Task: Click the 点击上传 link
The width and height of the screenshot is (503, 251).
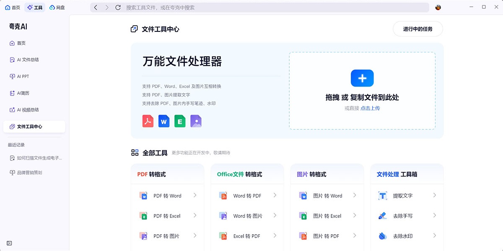Action: tap(370, 108)
